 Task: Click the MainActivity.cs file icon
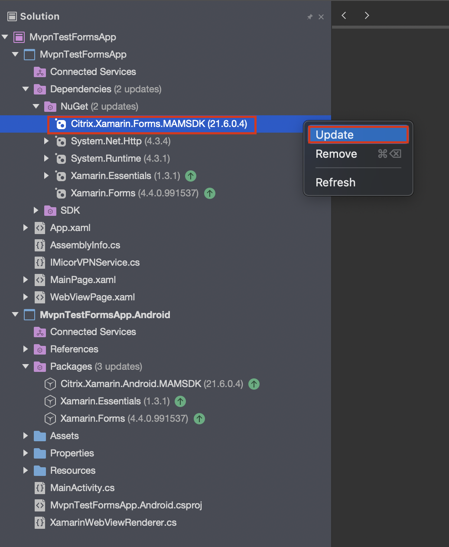[x=40, y=488]
